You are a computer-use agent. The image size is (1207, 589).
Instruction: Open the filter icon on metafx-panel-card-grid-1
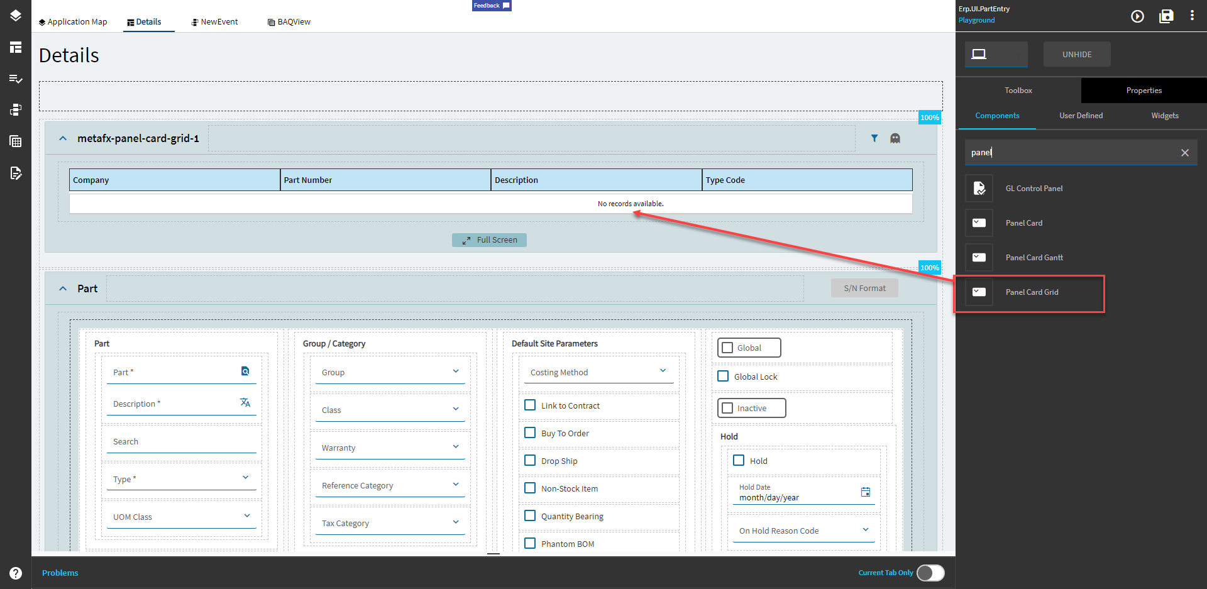click(x=874, y=138)
